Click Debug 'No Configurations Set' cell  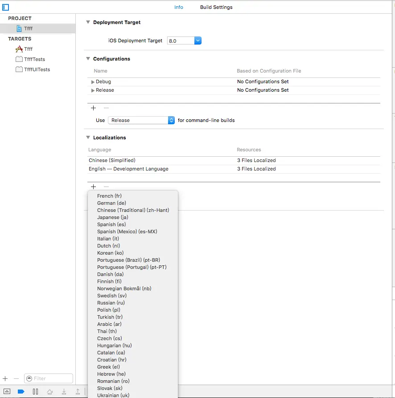click(263, 82)
